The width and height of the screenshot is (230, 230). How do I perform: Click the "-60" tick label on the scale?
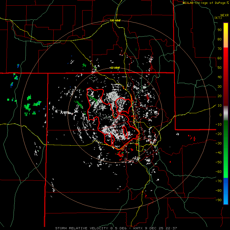218,172
